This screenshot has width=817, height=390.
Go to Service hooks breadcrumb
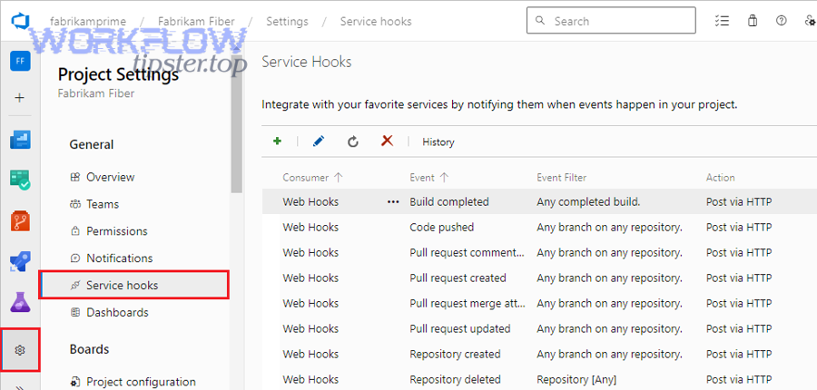pyautogui.click(x=376, y=22)
